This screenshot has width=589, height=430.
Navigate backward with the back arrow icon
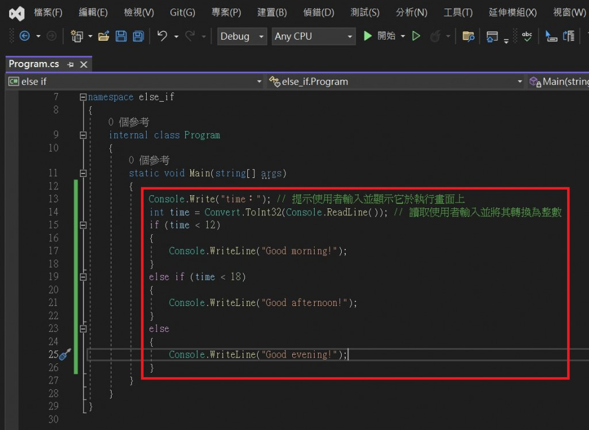pyautogui.click(x=25, y=36)
